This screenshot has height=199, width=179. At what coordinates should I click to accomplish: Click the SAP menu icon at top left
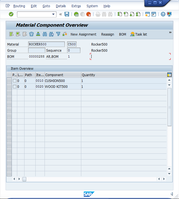click(8, 6)
